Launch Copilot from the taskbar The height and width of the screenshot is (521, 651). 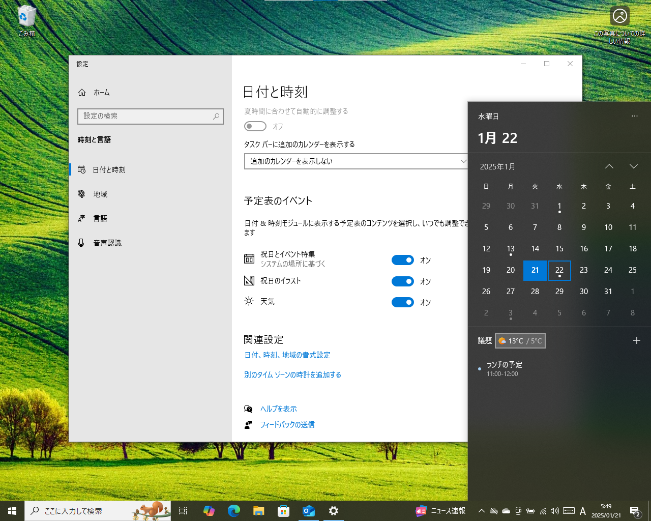(209, 511)
